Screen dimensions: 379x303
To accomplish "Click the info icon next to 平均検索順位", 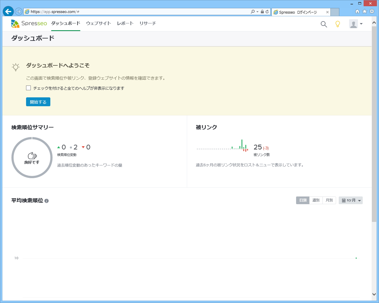I will pos(47,201).
